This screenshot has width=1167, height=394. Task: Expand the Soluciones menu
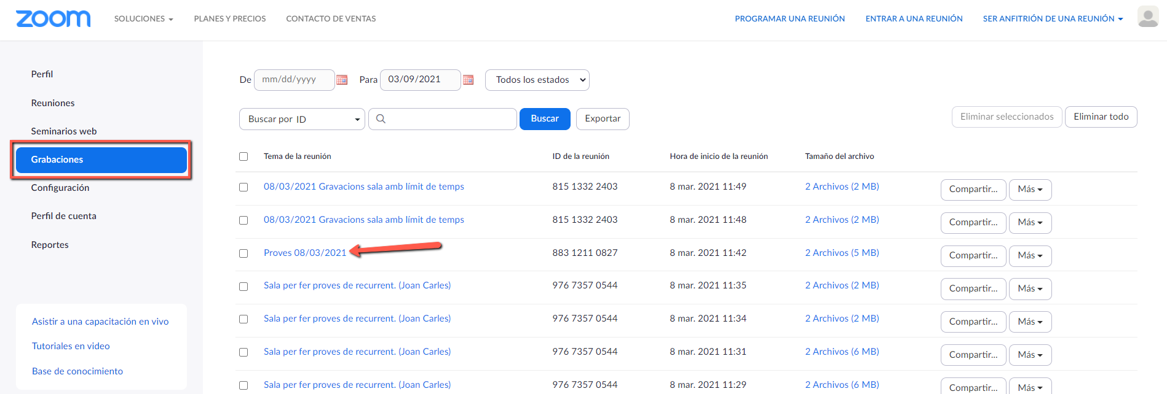pos(143,19)
